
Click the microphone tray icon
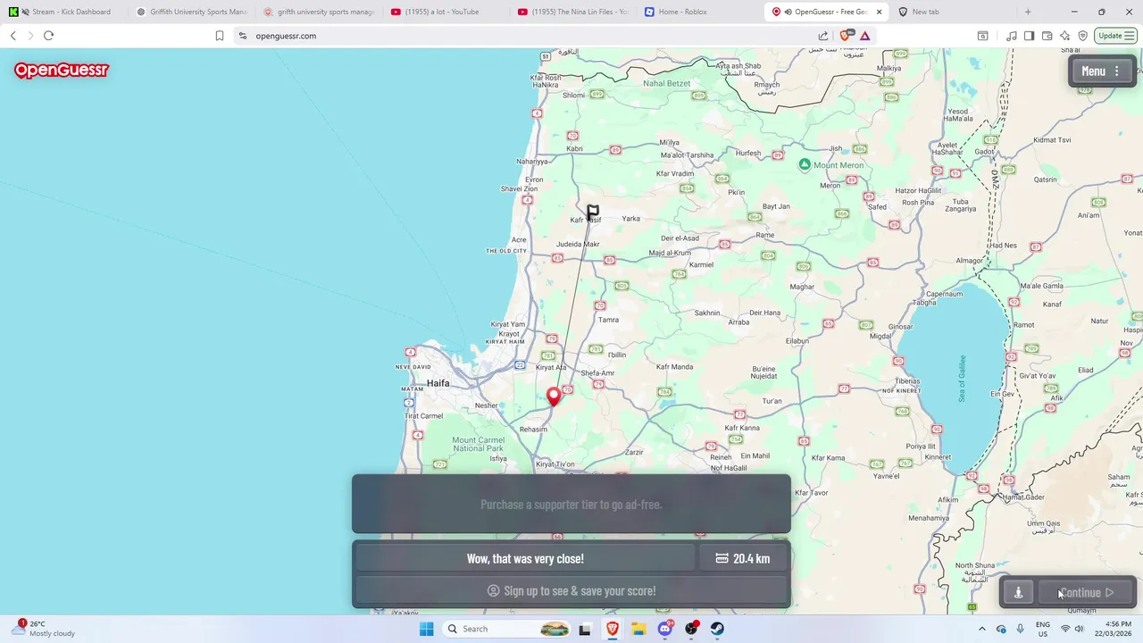coord(1020,629)
